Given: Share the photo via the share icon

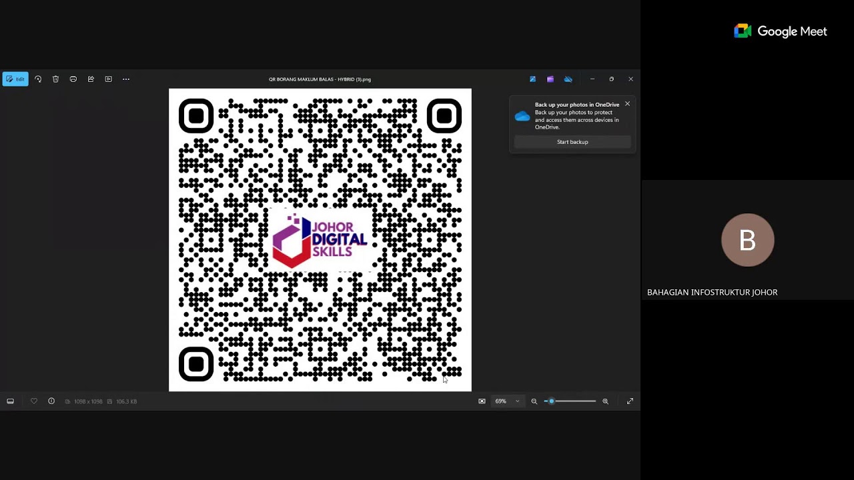Looking at the screenshot, I should 91,79.
